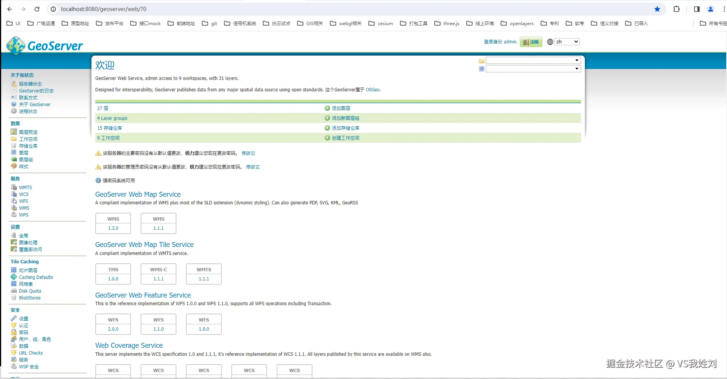Click WFS 1.0.0 capabilities button
Image resolution: width=727 pixels, height=379 pixels.
(204, 324)
